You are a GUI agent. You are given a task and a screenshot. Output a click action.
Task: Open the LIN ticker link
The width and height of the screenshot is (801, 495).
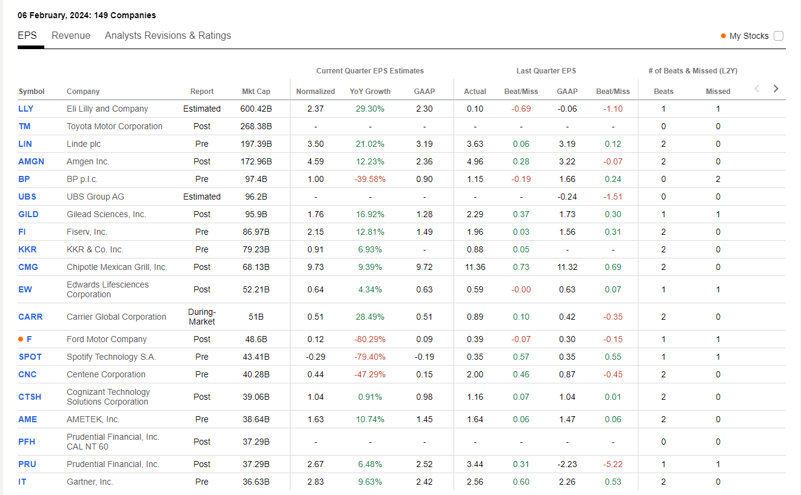coord(25,144)
